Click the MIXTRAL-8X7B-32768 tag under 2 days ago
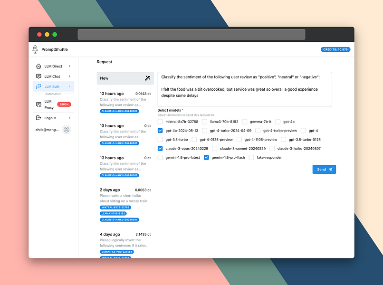Image resolution: width=383 pixels, height=285 pixels. pos(115,208)
